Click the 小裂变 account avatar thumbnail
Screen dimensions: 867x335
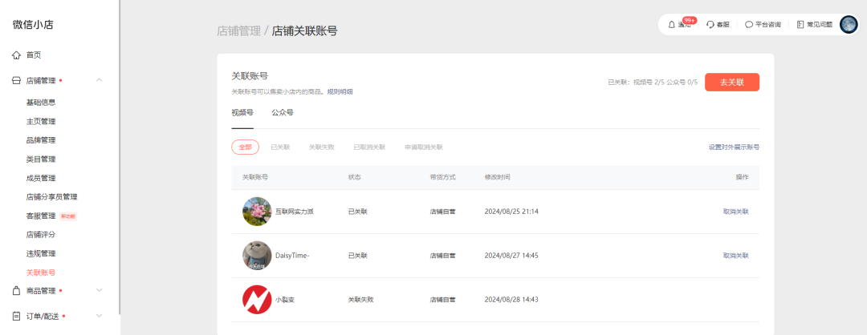pyautogui.click(x=257, y=300)
